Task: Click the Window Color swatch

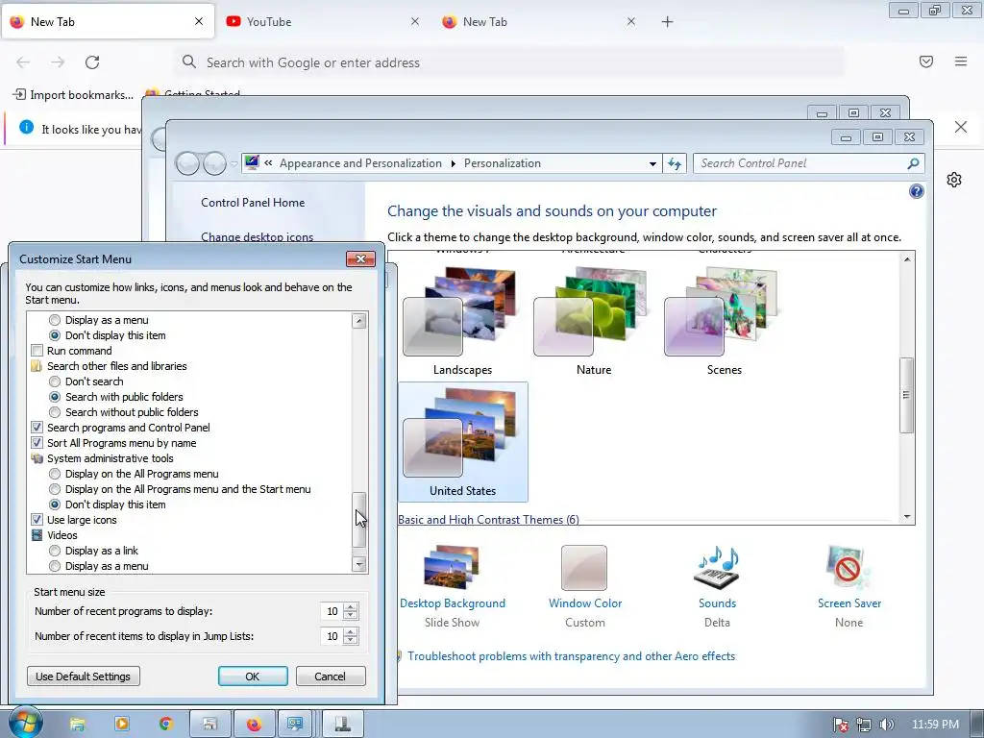Action: [x=584, y=568]
